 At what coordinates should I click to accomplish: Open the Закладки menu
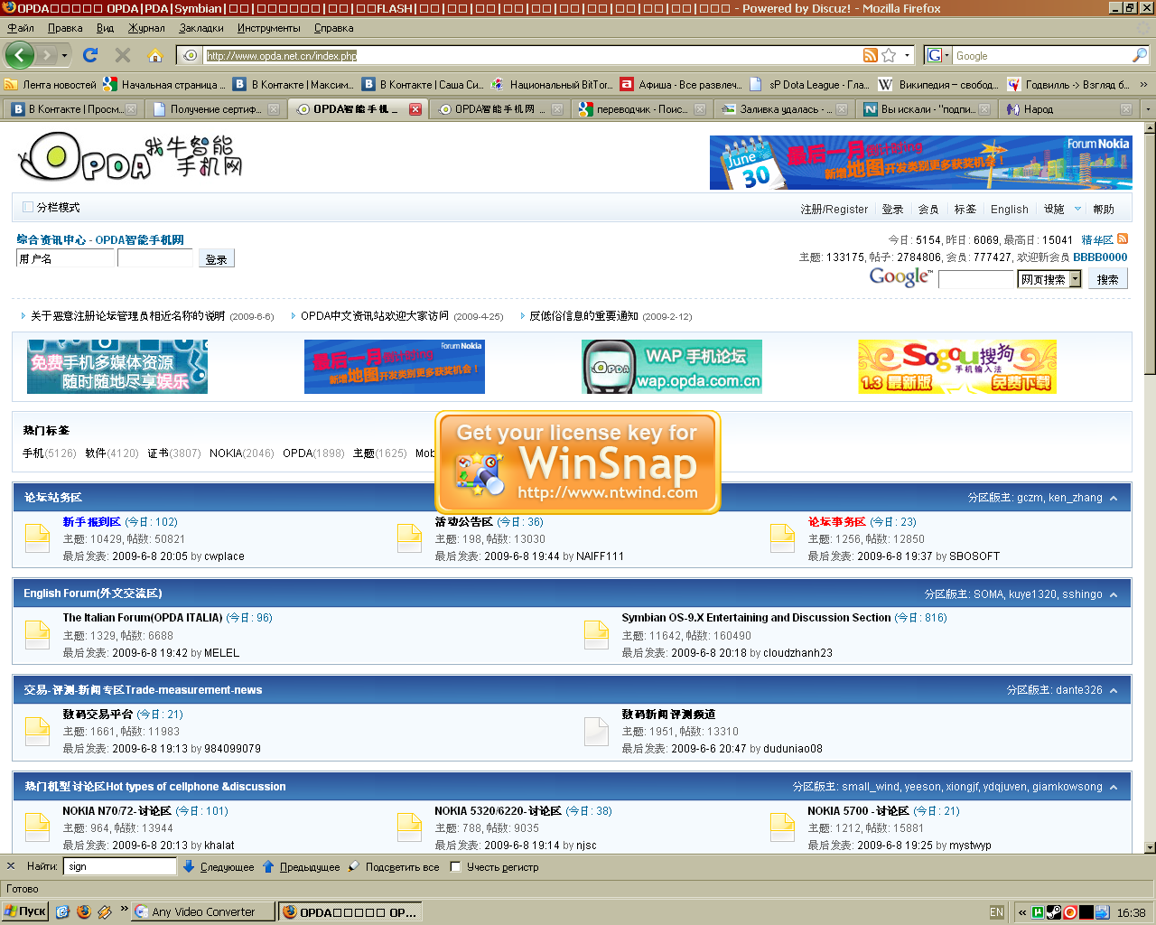click(x=201, y=28)
